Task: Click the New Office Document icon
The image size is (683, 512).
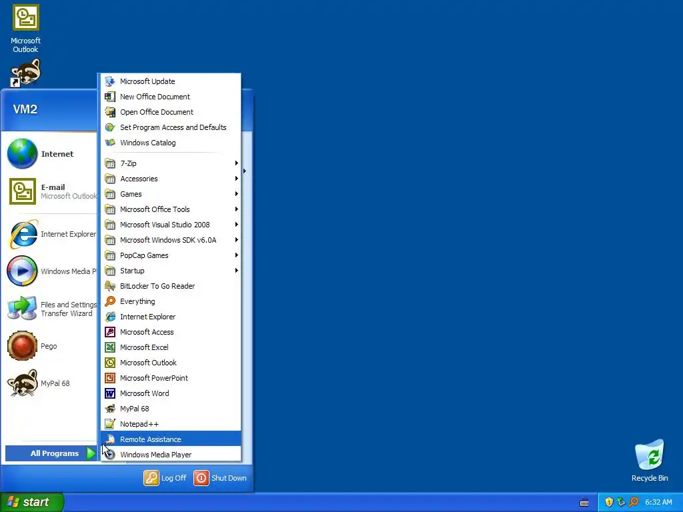Action: (x=110, y=97)
